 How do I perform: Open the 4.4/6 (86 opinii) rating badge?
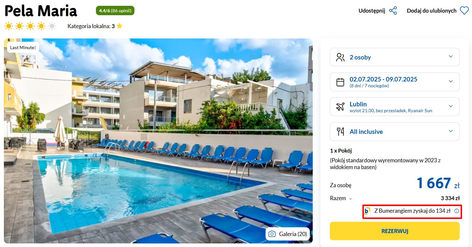tap(115, 11)
